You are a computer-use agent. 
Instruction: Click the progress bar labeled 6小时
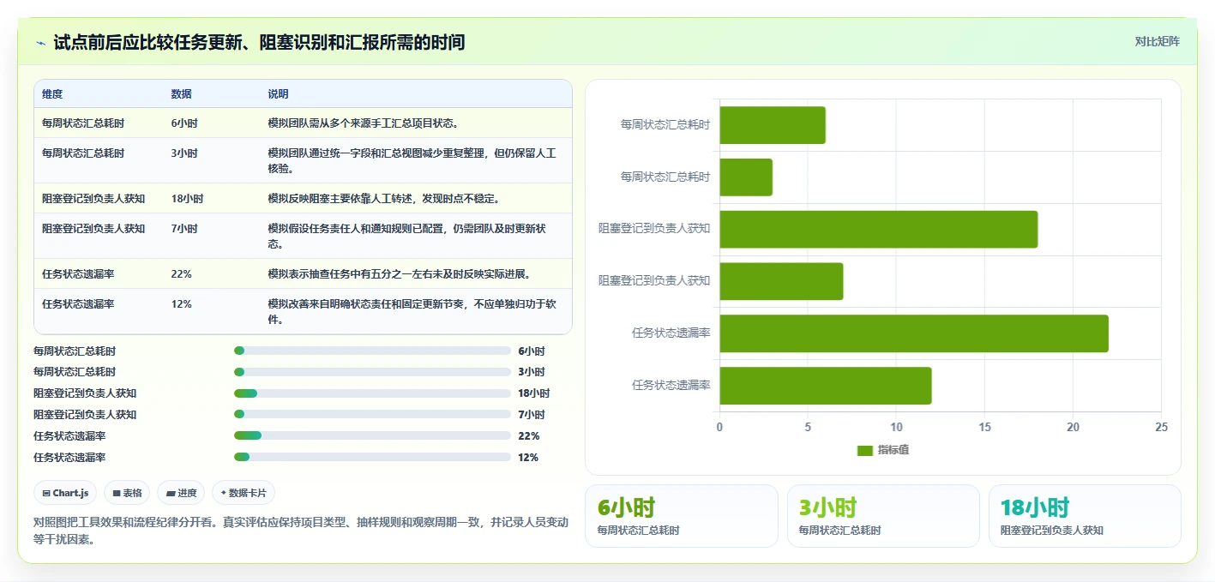(372, 351)
